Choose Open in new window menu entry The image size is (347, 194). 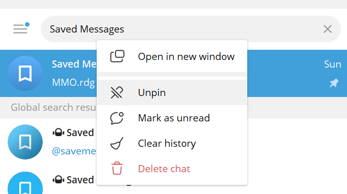pyautogui.click(x=172, y=56)
